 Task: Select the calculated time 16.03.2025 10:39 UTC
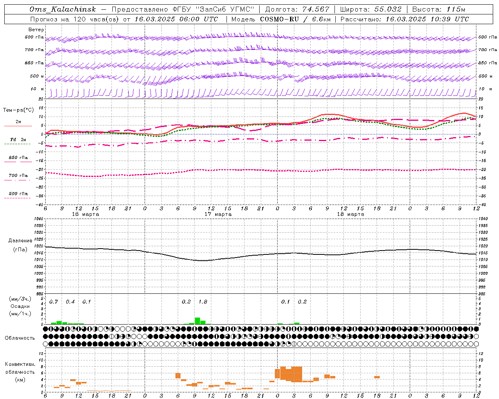(427, 19)
